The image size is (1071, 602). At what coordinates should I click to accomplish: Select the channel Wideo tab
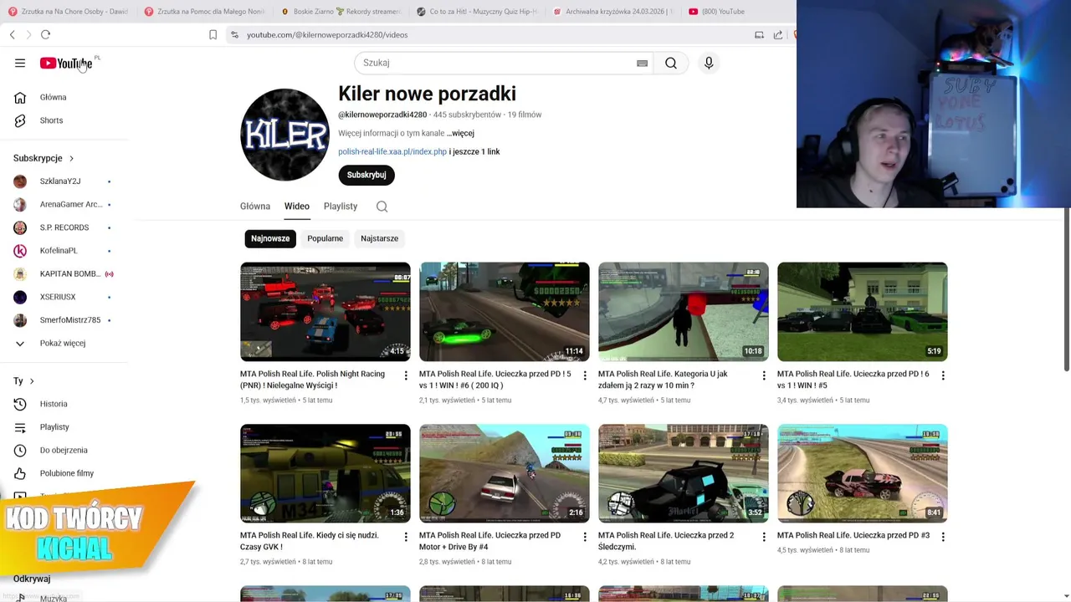(x=296, y=207)
